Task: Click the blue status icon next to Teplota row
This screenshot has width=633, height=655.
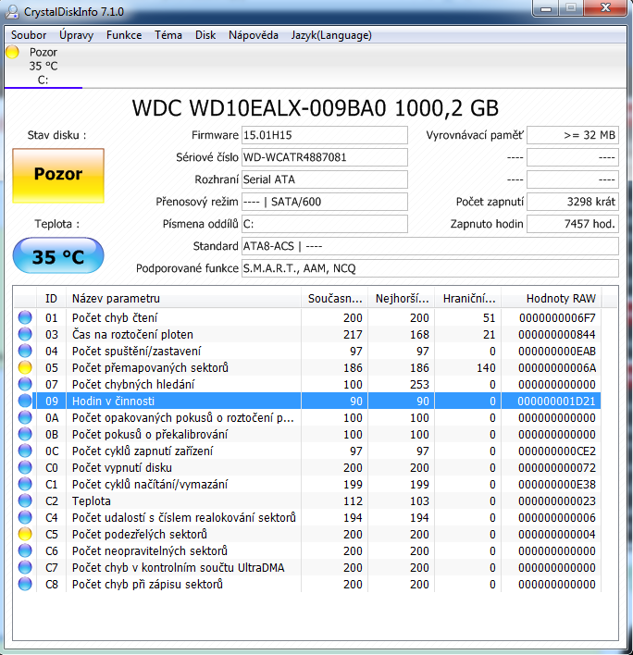Action: pyautogui.click(x=24, y=501)
